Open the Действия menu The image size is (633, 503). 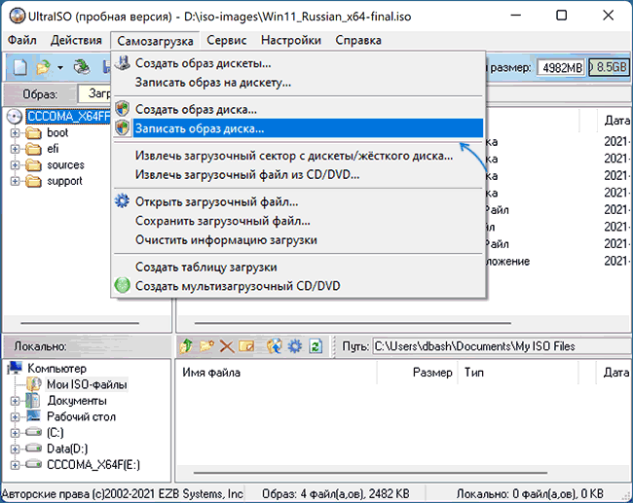[76, 40]
